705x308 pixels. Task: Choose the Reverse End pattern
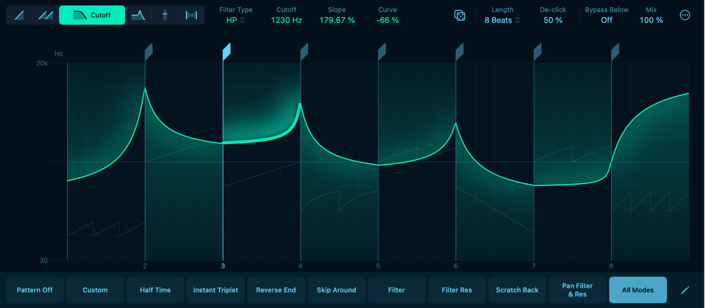[276, 290]
